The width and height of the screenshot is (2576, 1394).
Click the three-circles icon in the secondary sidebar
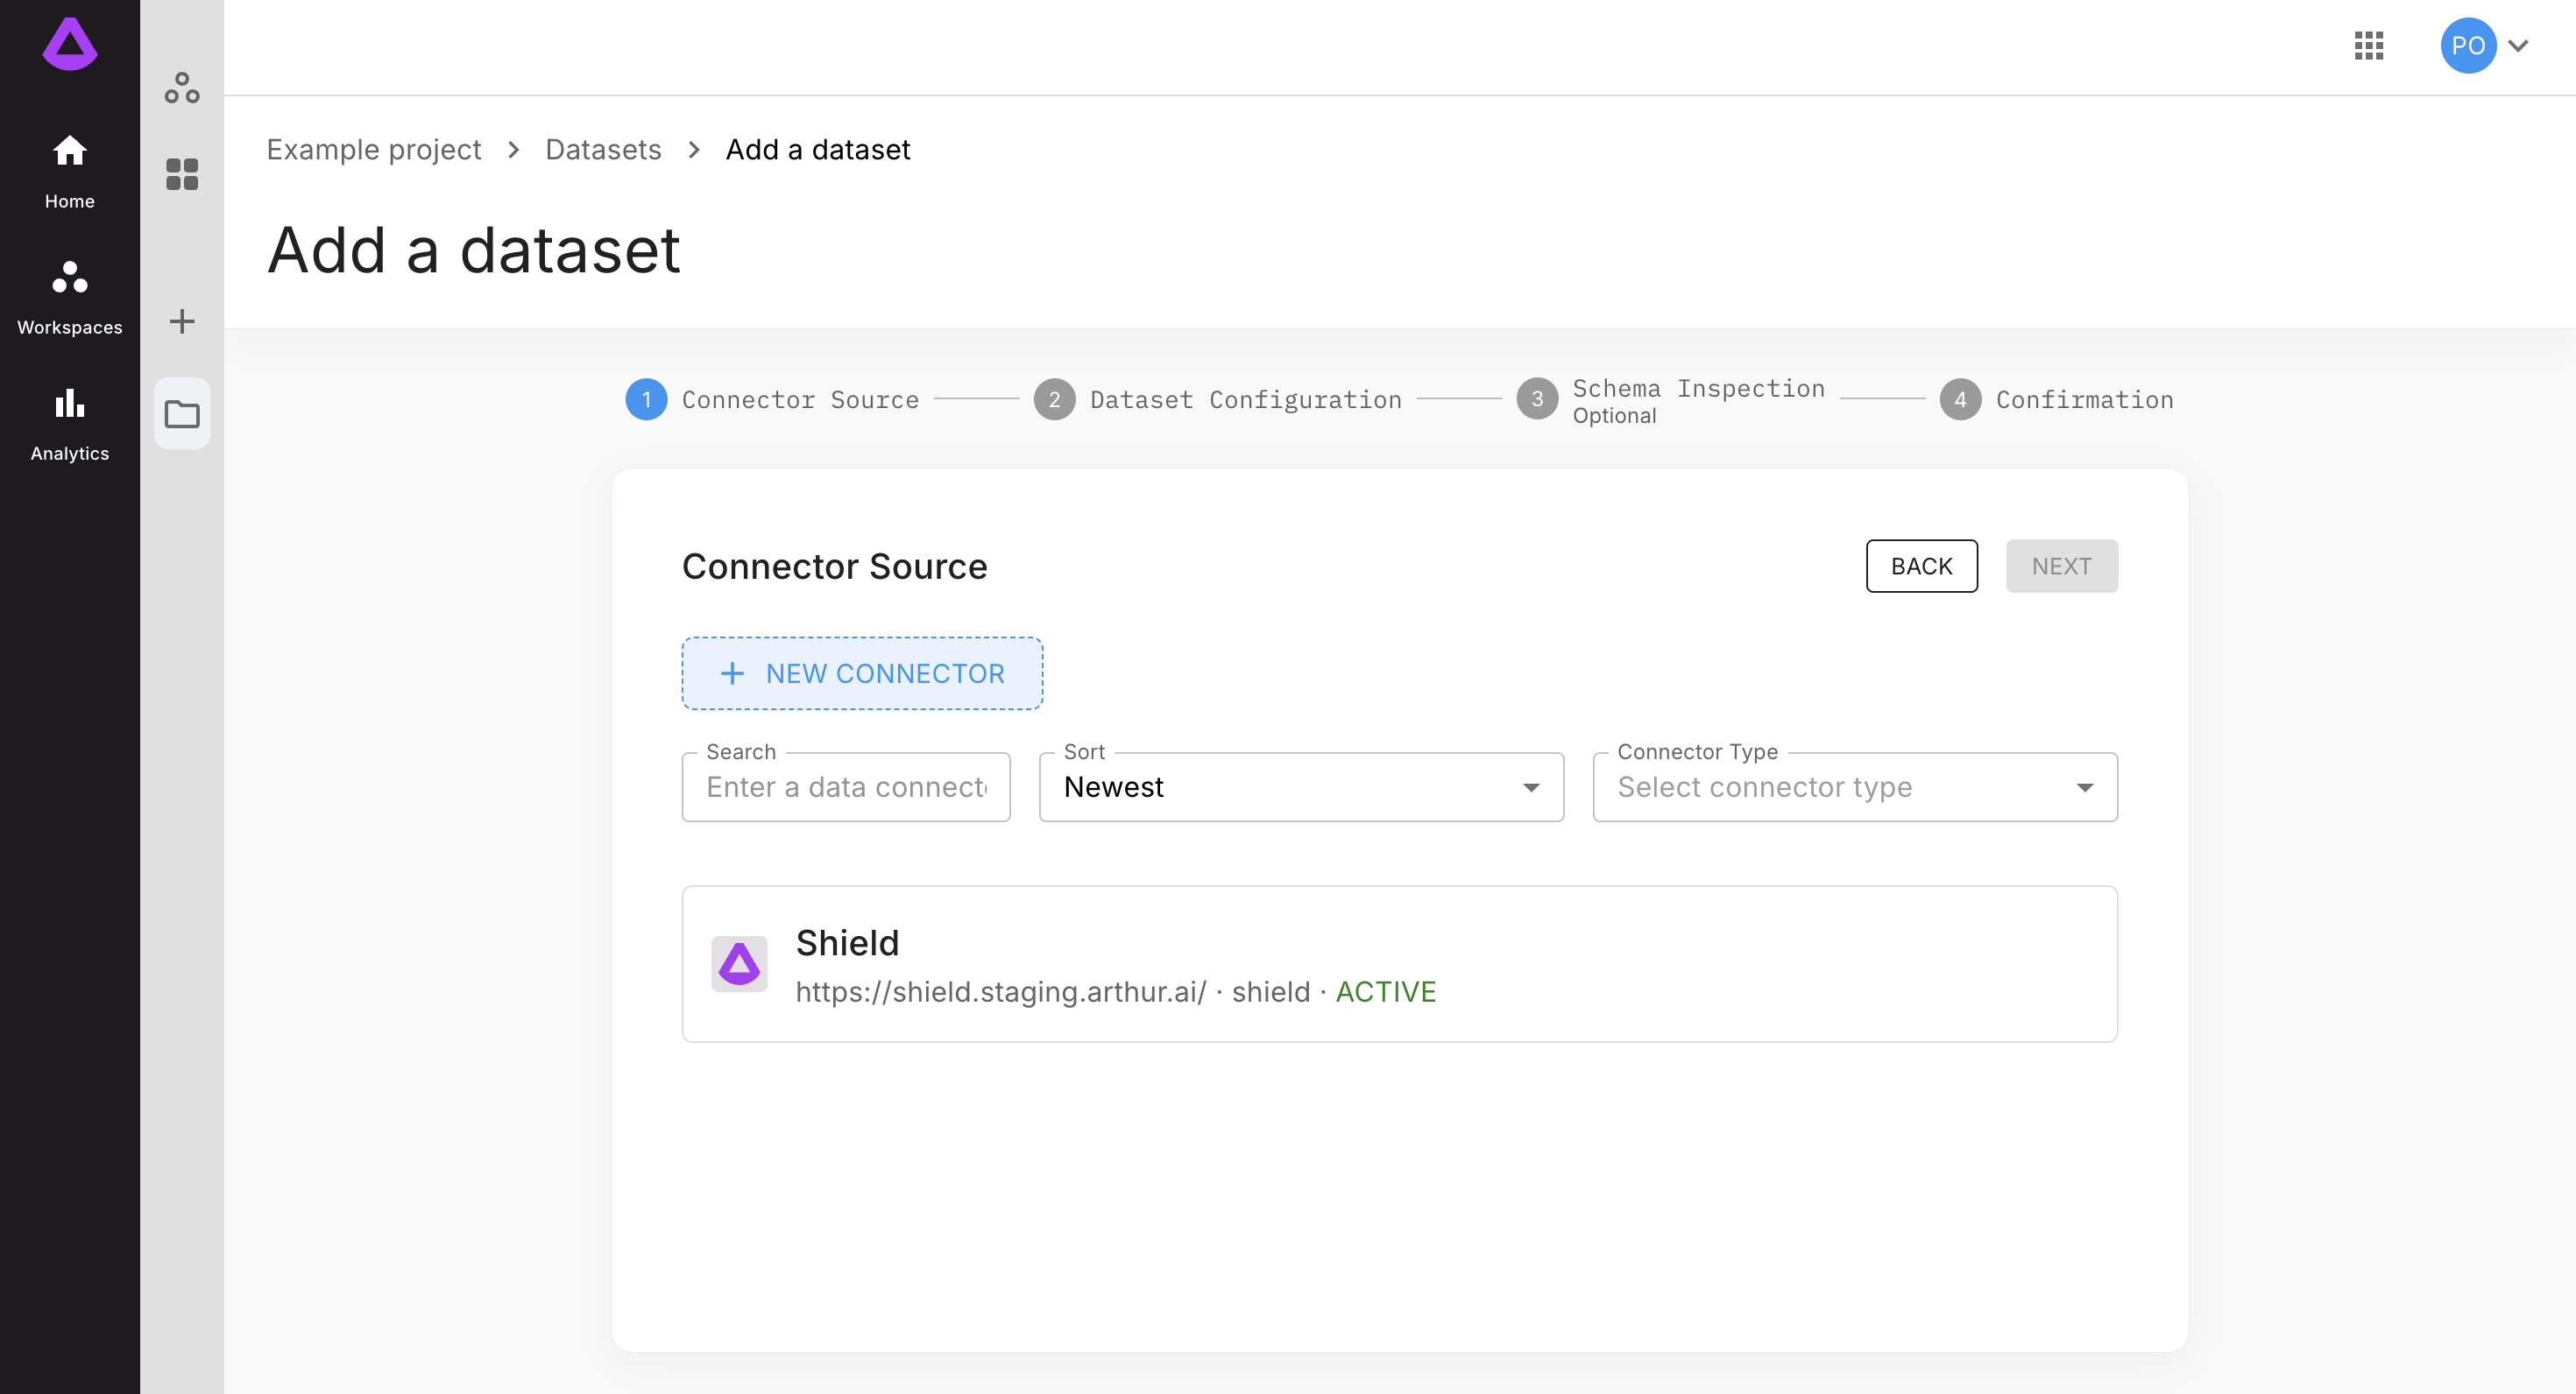pyautogui.click(x=182, y=88)
